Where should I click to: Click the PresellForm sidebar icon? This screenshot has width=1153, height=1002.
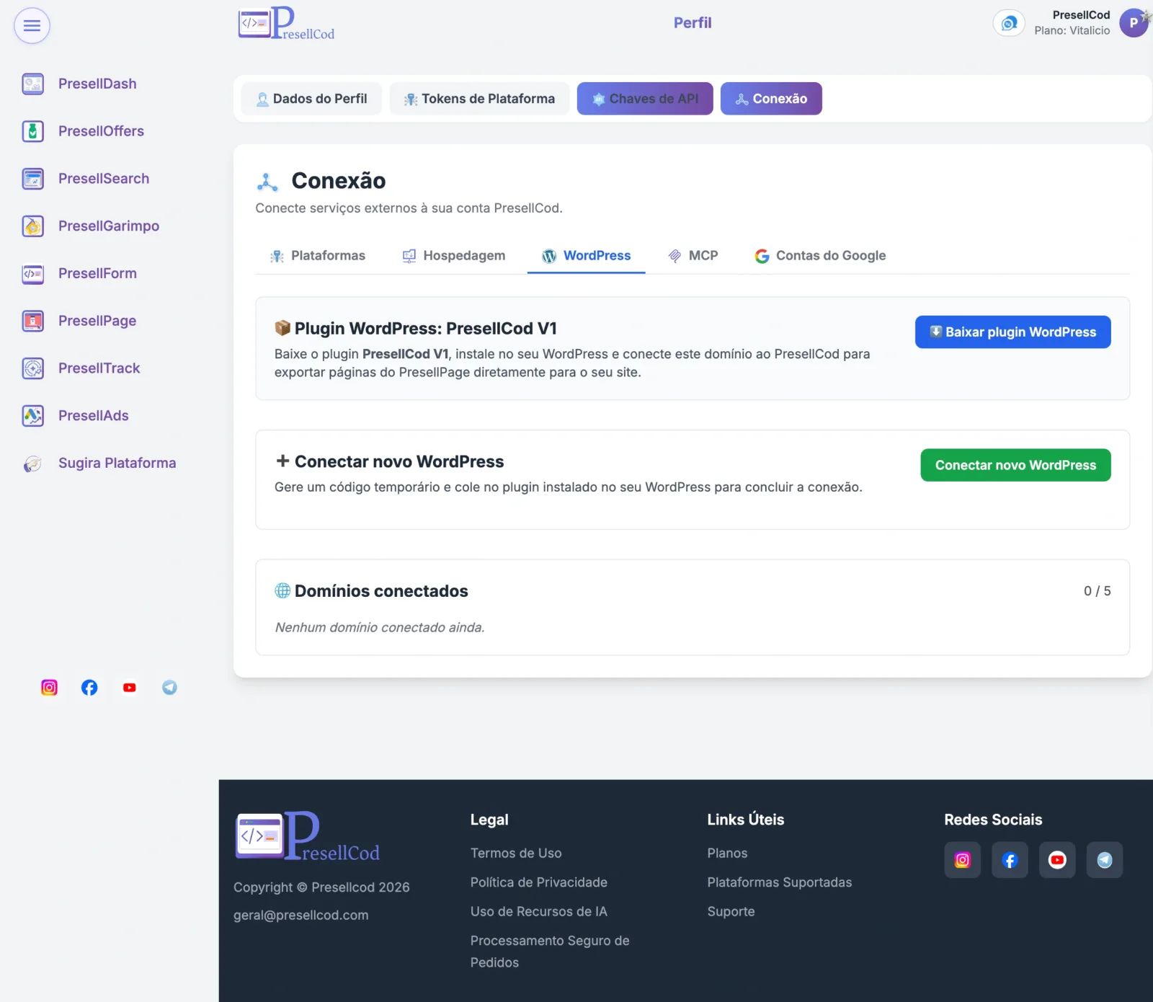33,274
